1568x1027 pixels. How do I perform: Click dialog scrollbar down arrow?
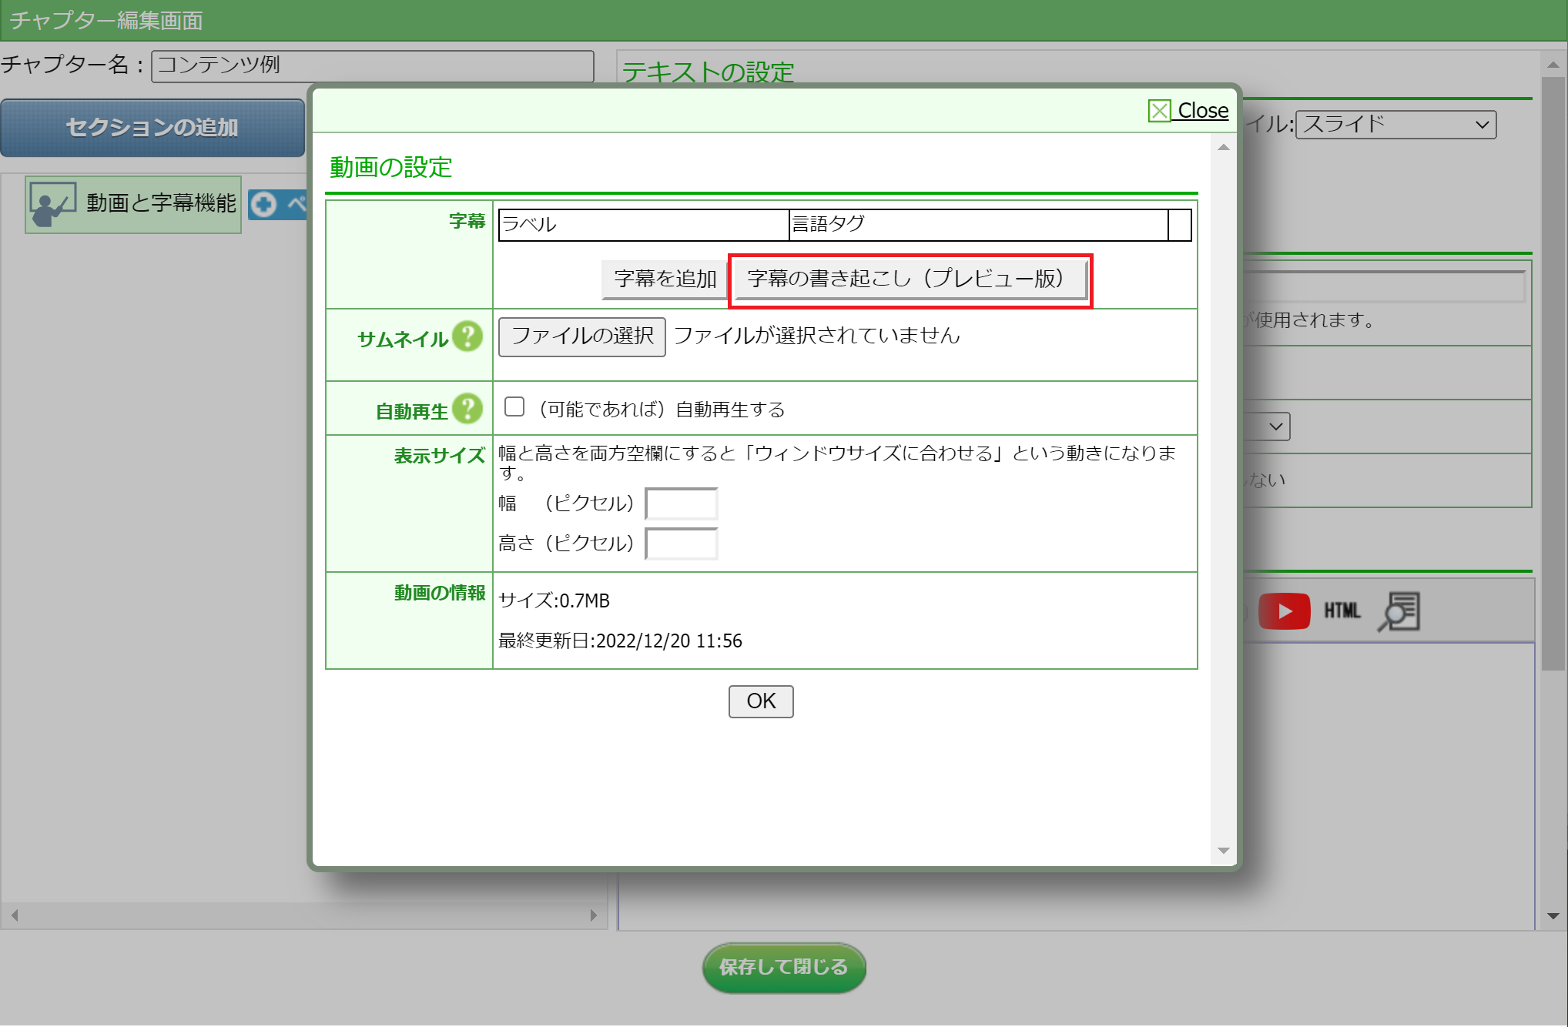pos(1223,851)
